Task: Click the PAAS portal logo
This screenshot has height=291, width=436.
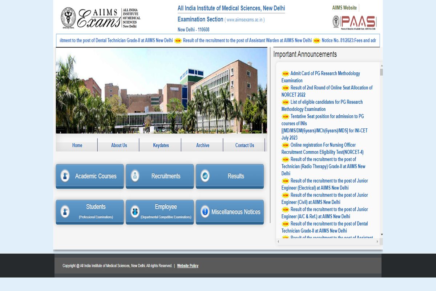Action: point(354,22)
